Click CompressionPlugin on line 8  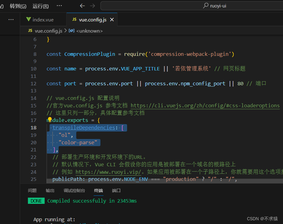pos(90,54)
